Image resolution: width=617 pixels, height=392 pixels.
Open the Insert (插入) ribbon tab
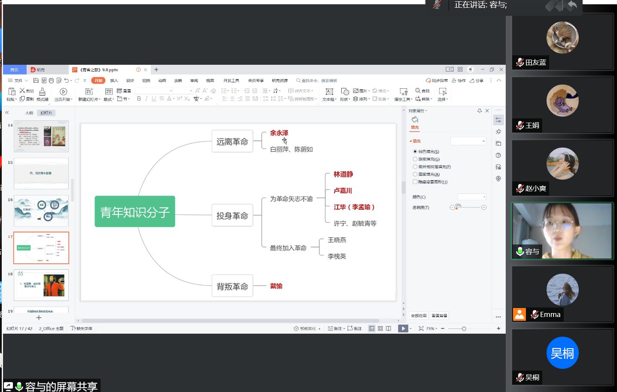coord(114,81)
